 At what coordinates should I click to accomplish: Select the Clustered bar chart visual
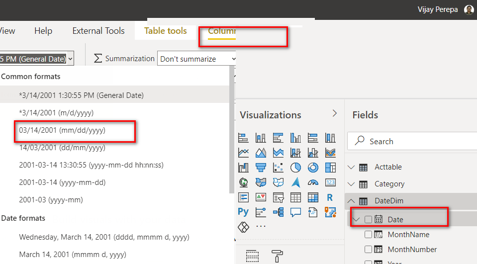[278, 138]
